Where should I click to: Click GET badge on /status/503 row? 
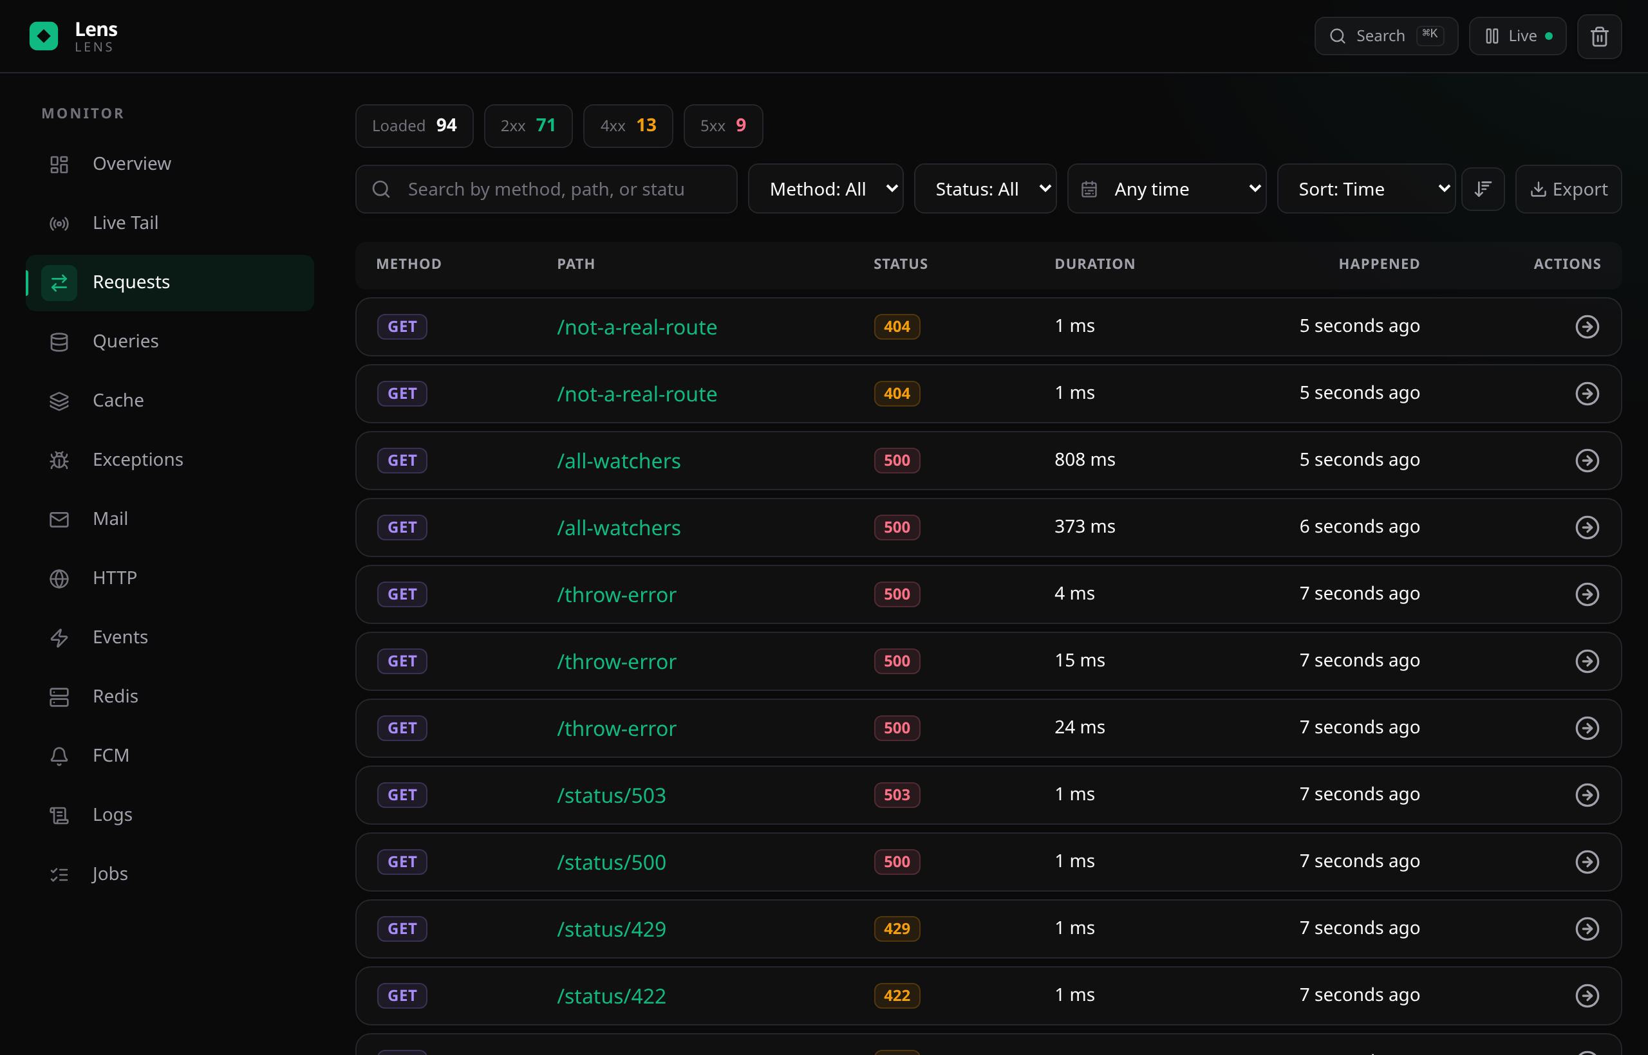pos(402,795)
